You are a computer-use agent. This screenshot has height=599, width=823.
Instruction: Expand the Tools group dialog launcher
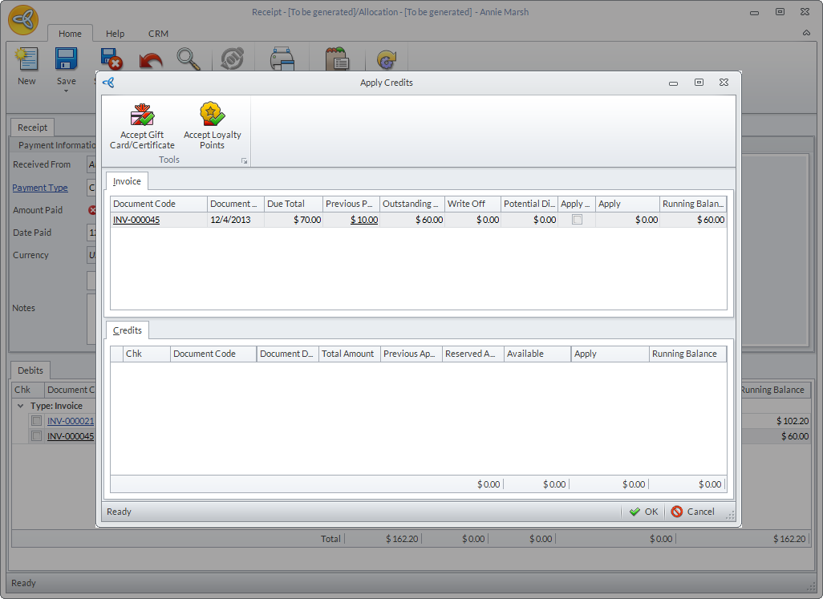[x=244, y=161]
